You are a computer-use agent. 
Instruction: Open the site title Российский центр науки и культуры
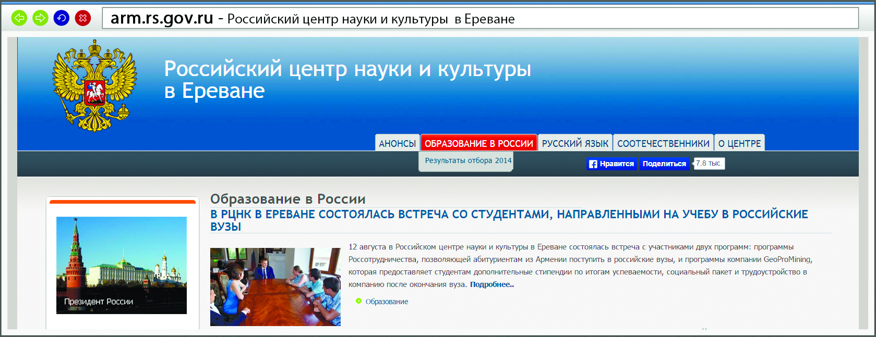coord(347,80)
